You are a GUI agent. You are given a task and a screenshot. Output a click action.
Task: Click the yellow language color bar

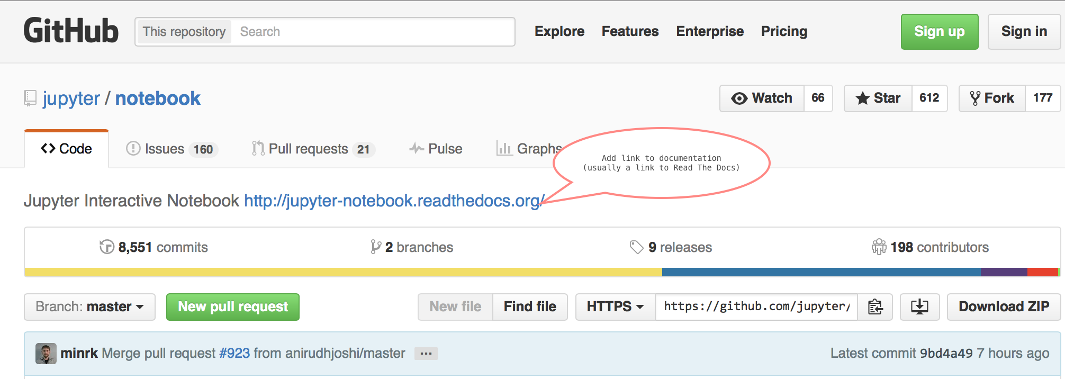343,272
